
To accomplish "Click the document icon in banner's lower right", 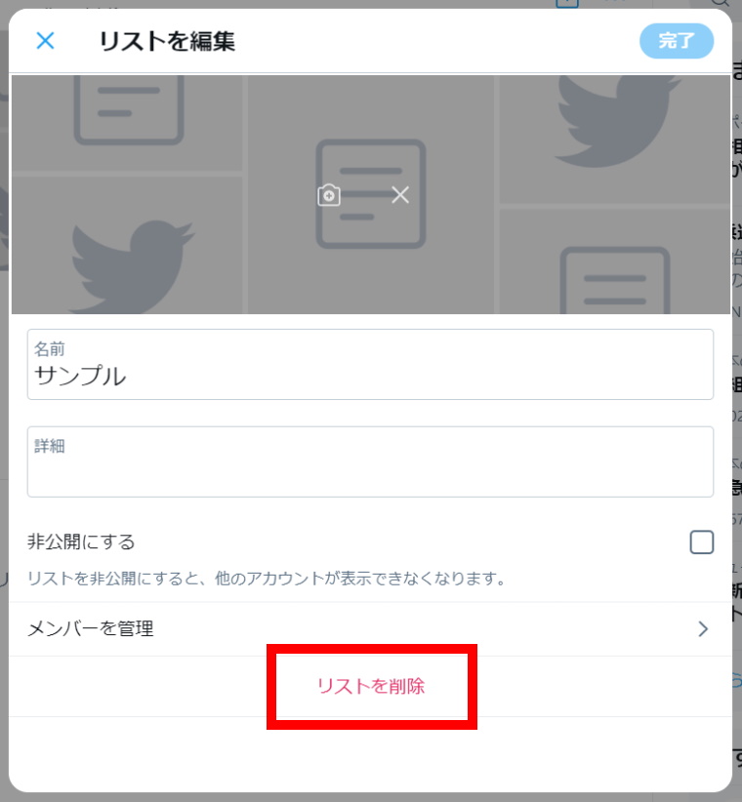I will pos(614,280).
